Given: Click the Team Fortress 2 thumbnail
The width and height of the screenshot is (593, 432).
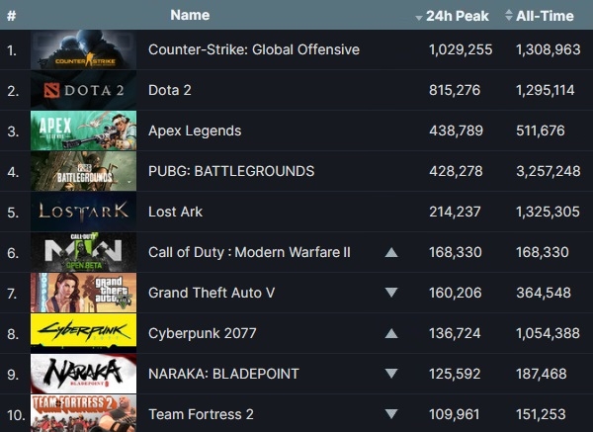Looking at the screenshot, I should pyautogui.click(x=83, y=413).
